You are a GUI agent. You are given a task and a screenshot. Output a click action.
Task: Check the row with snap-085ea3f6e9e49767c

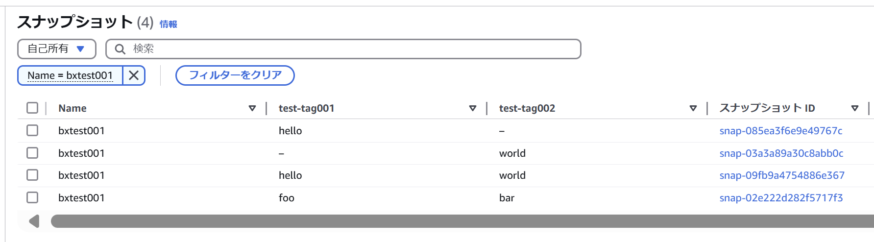(32, 130)
